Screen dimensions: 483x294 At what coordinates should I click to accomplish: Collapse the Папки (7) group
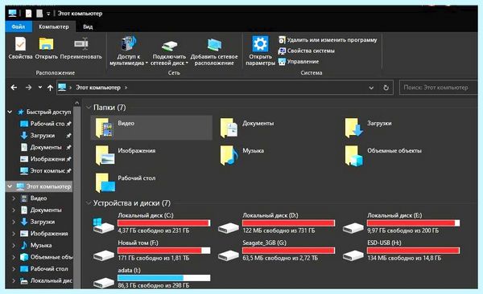(89, 108)
